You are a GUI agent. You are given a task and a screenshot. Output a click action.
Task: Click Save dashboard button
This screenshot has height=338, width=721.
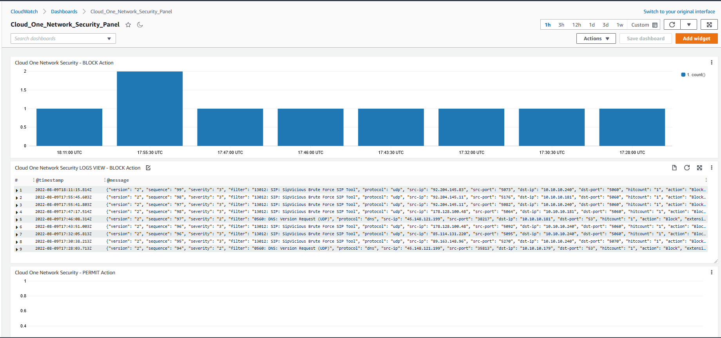(x=645, y=38)
